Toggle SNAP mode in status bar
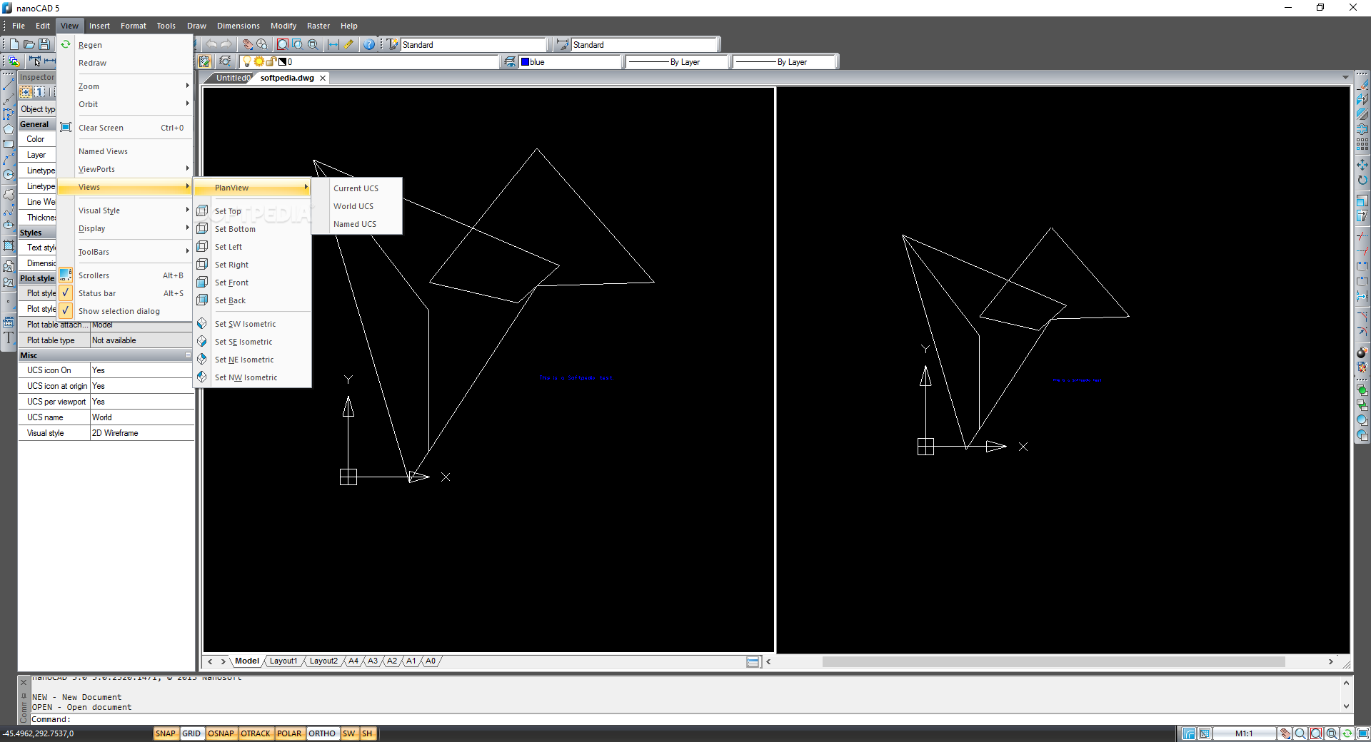The width and height of the screenshot is (1371, 742). 165,733
